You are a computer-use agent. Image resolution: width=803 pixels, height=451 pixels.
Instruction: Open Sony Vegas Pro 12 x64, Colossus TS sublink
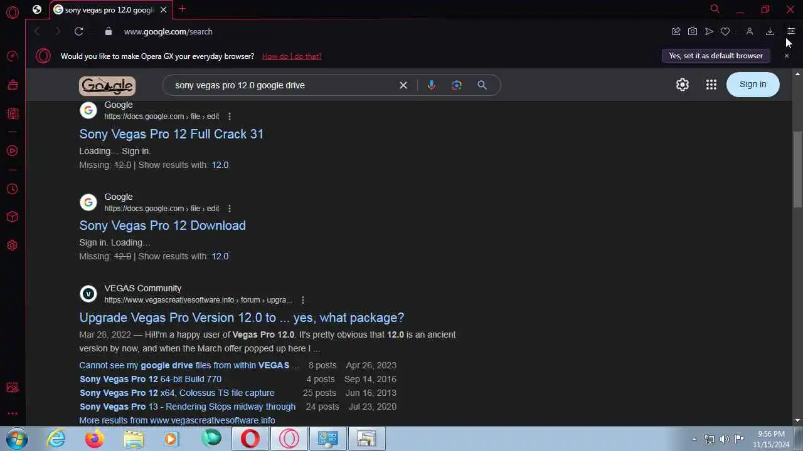pyautogui.click(x=177, y=393)
